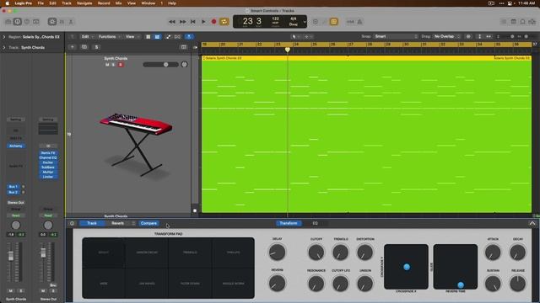Open the Track menu

(x=67, y=3)
